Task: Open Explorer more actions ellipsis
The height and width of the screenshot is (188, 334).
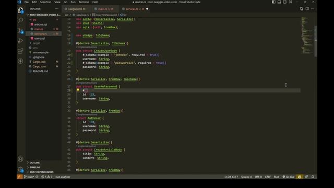Action: point(57,9)
